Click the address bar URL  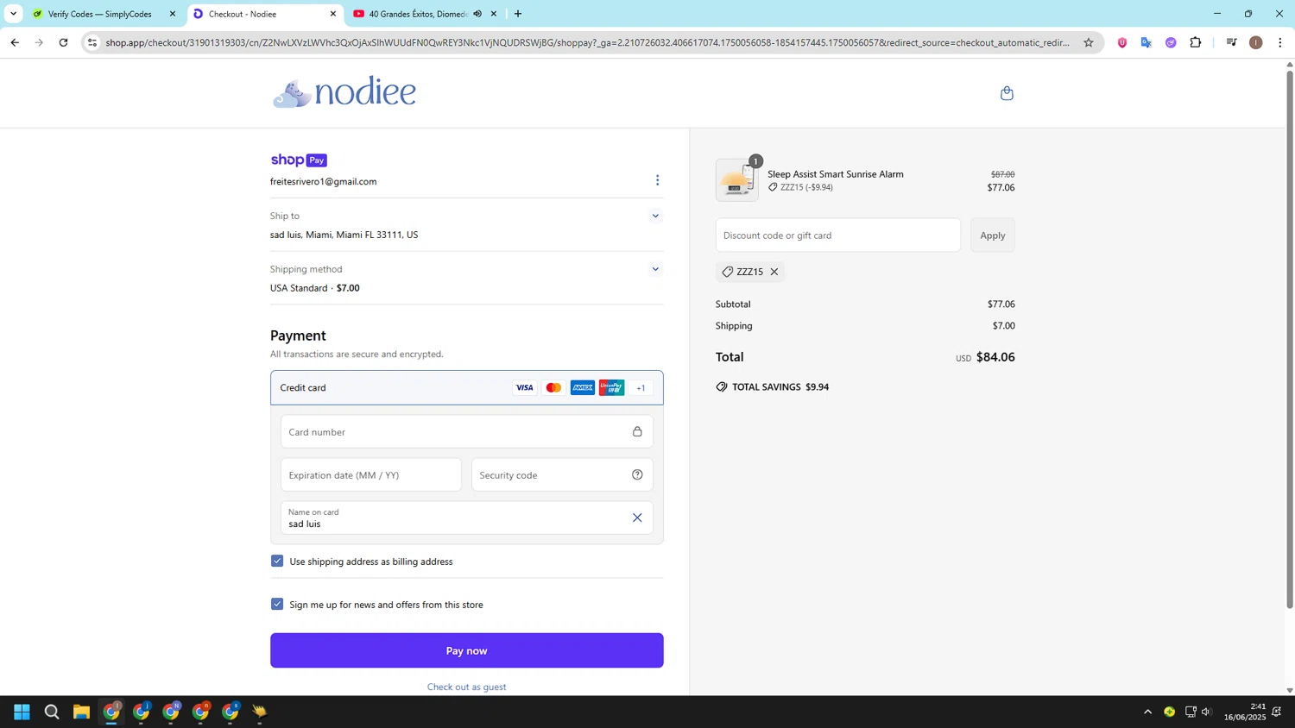click(587, 42)
